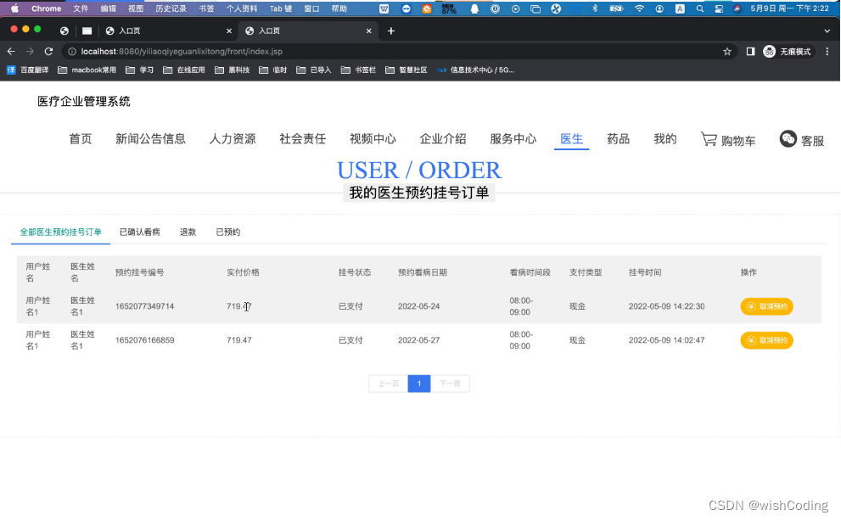Switch to the 已确认看病 tab
The height and width of the screenshot is (521, 841).
click(140, 231)
